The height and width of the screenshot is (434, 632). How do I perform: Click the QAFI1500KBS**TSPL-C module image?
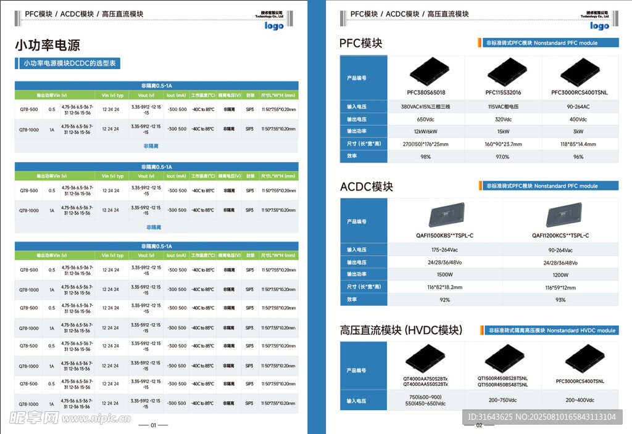(x=444, y=216)
